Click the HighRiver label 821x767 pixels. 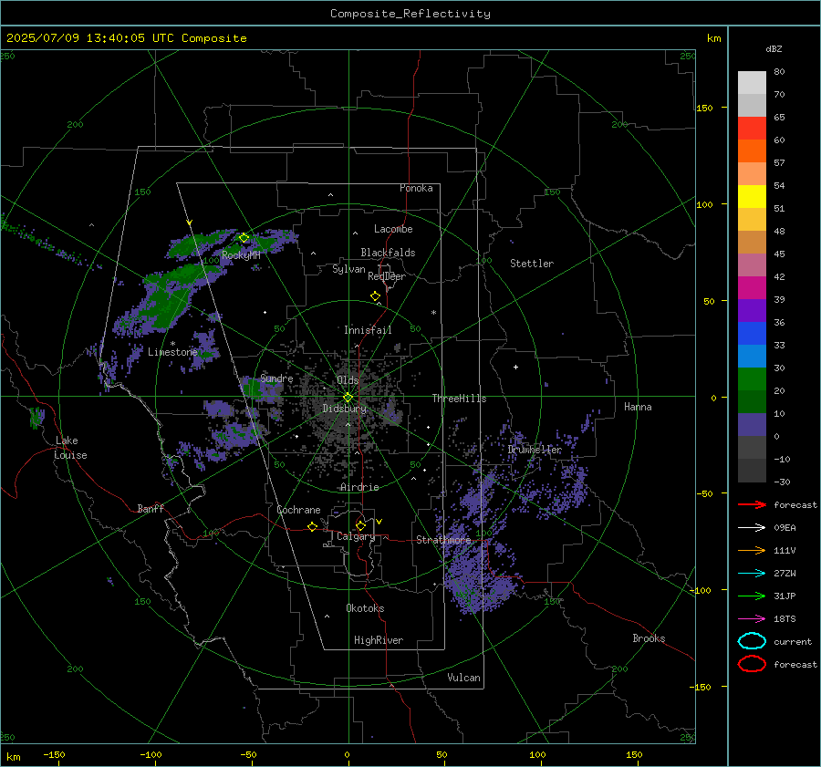[379, 640]
